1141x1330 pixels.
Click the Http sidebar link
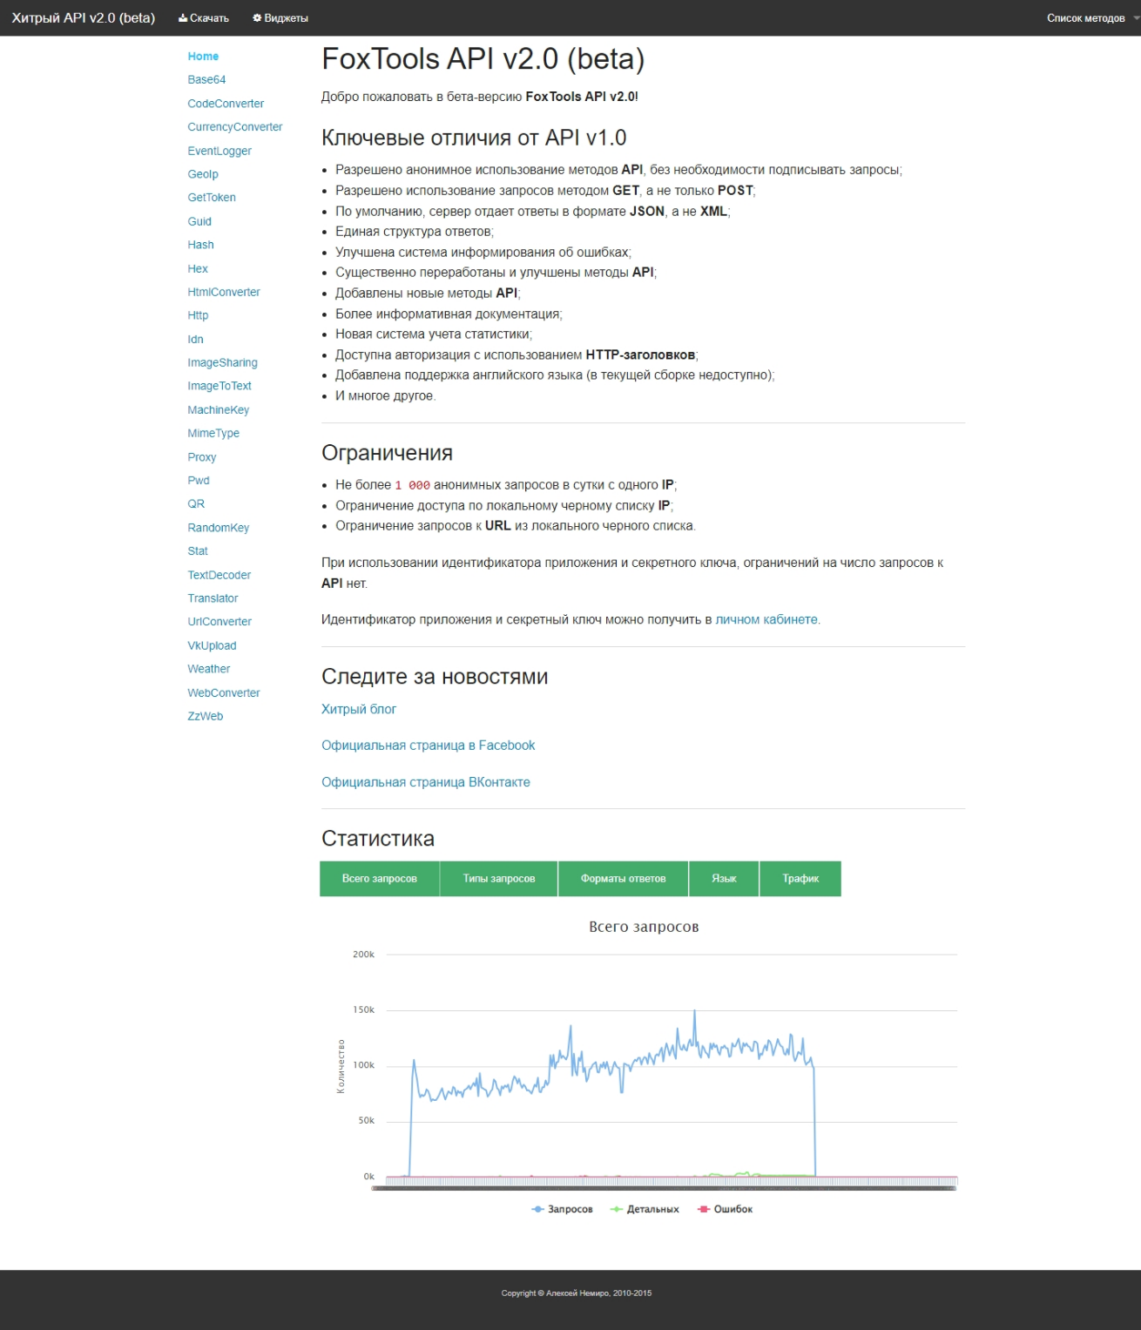point(198,315)
